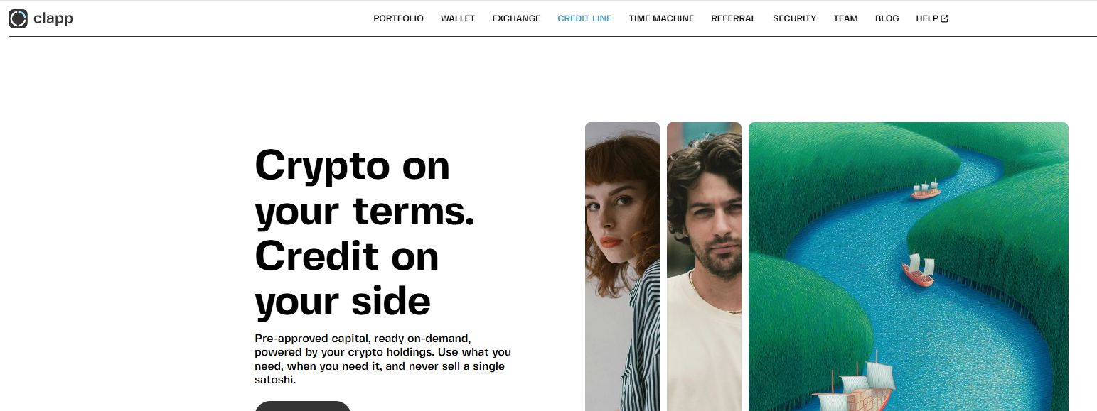Open the SECURITY page
This screenshot has height=411, width=1097.
pos(794,18)
